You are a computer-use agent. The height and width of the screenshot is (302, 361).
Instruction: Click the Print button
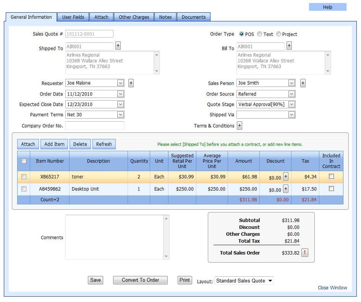185,280
